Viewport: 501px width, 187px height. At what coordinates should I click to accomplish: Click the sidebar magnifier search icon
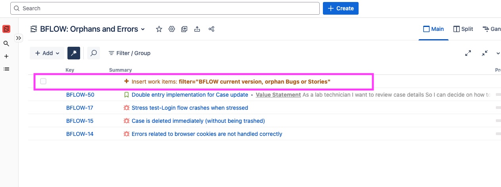[6, 44]
